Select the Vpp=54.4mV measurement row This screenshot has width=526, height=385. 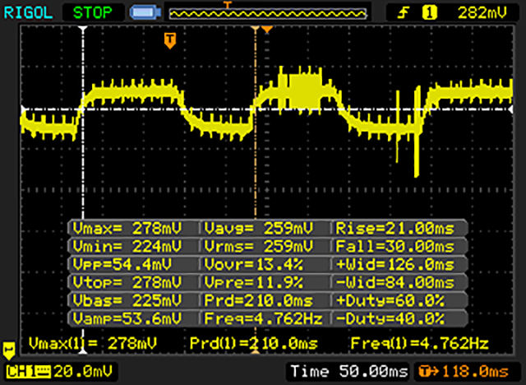pos(133,264)
